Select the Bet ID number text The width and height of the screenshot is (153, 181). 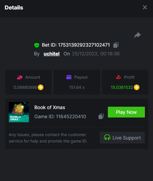tap(84, 45)
